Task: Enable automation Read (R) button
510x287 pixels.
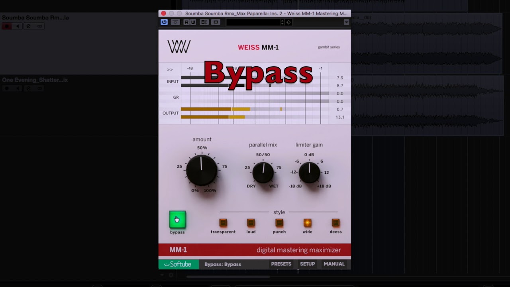Action: click(186, 22)
